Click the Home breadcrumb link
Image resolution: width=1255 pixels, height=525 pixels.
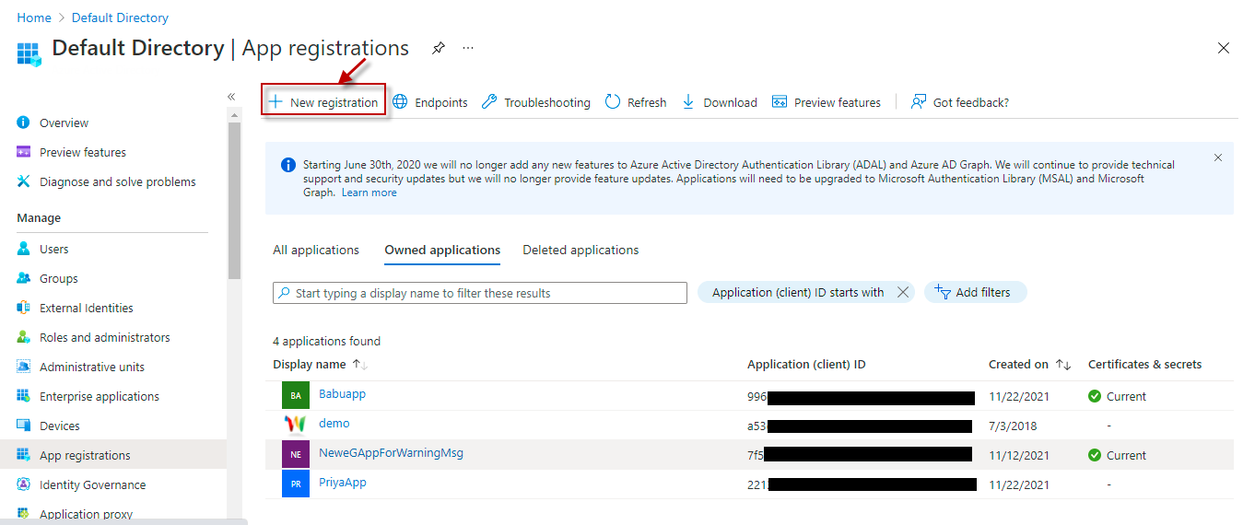[34, 17]
